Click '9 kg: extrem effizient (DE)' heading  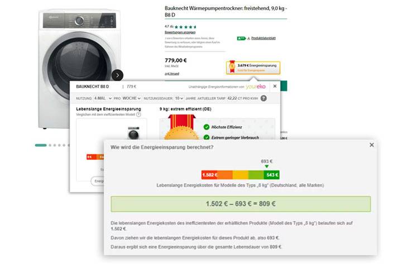click(x=185, y=109)
